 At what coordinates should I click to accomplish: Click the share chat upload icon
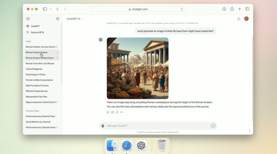pyautogui.click(x=239, y=19)
